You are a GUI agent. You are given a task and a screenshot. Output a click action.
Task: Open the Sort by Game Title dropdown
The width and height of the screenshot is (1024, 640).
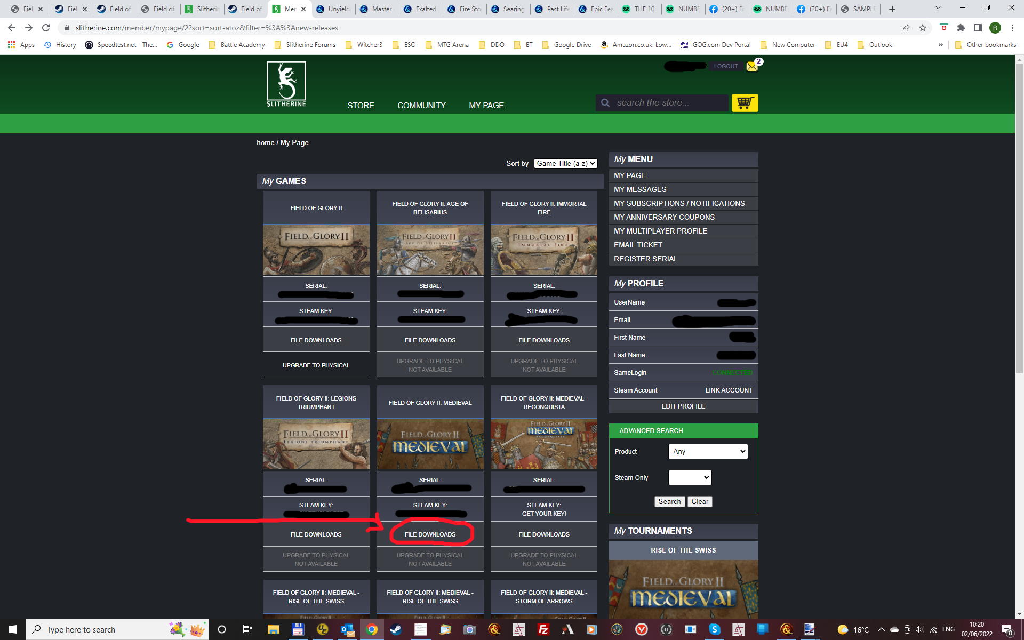click(x=565, y=164)
